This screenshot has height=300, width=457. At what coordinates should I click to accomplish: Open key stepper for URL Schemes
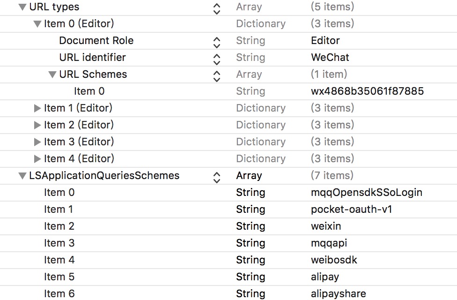click(216, 76)
